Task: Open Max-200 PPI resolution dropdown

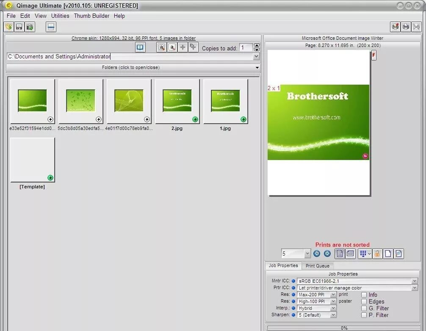Action: pyautogui.click(x=333, y=295)
